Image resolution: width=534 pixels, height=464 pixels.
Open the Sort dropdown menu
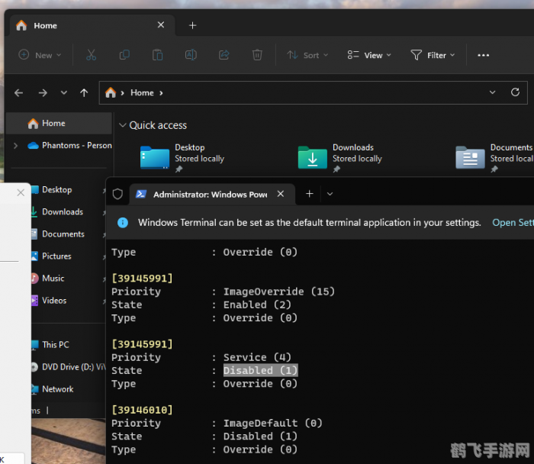click(x=307, y=55)
